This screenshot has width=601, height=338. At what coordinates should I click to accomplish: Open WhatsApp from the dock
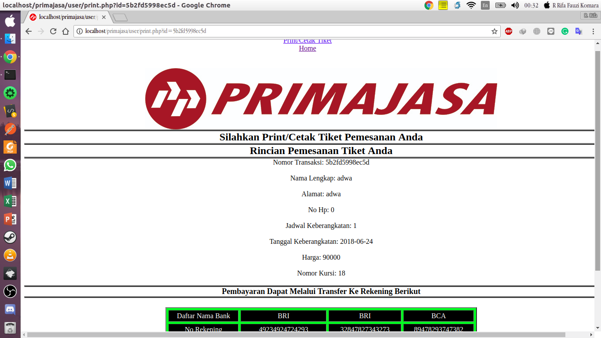coord(10,165)
